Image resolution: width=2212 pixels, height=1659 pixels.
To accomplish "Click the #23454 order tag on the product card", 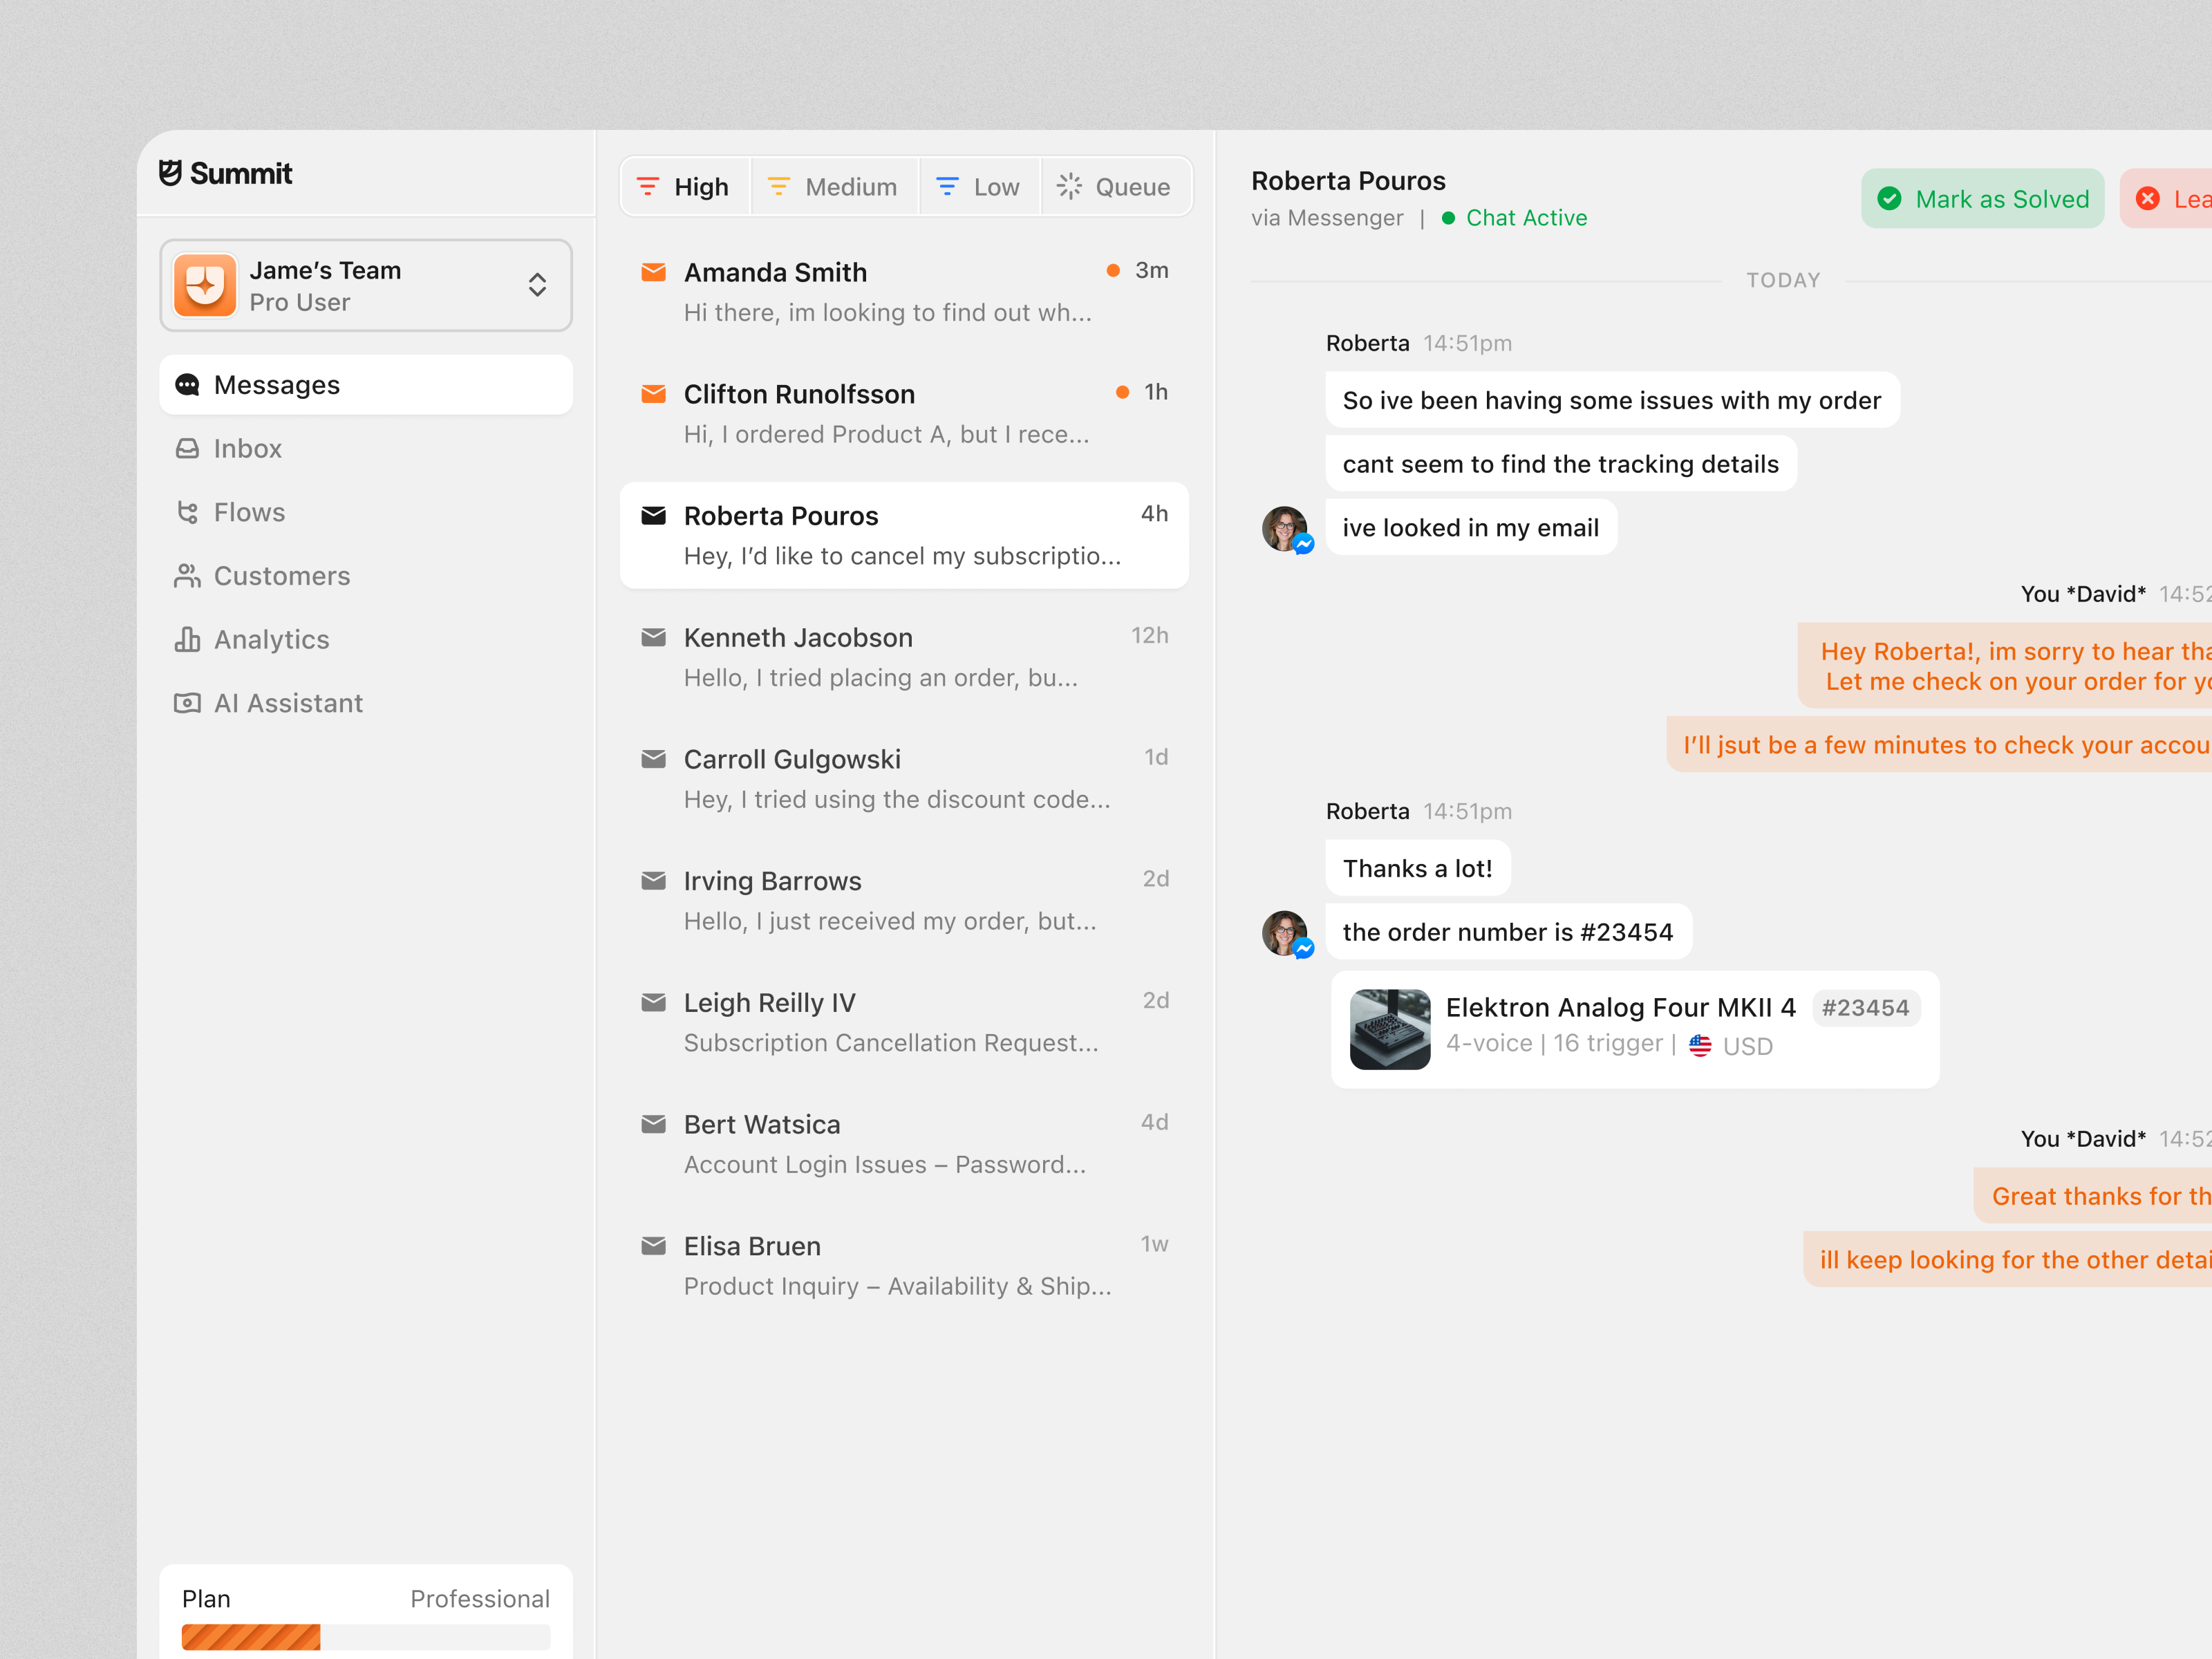I will (x=1865, y=1008).
